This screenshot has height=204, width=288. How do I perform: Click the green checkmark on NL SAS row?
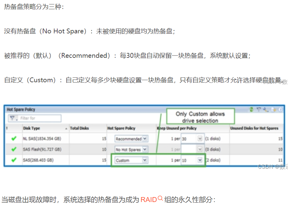pyautogui.click(x=13, y=139)
